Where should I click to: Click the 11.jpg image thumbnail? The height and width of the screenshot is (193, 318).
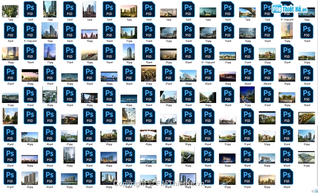click(x=129, y=33)
